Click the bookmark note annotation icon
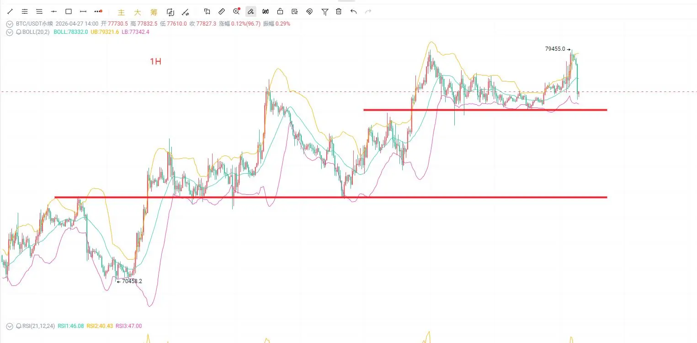 coord(207,11)
